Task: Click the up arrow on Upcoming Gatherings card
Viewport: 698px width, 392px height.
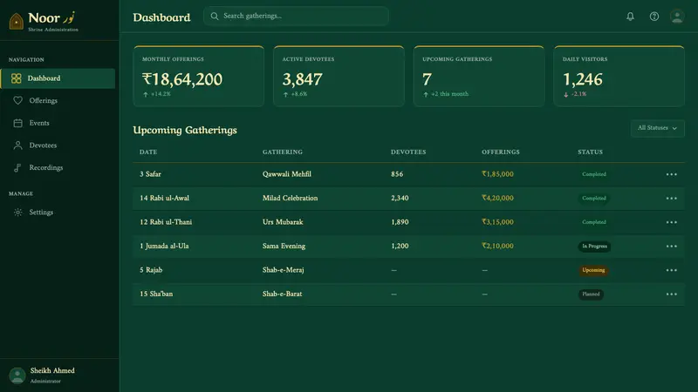Action: 426,94
